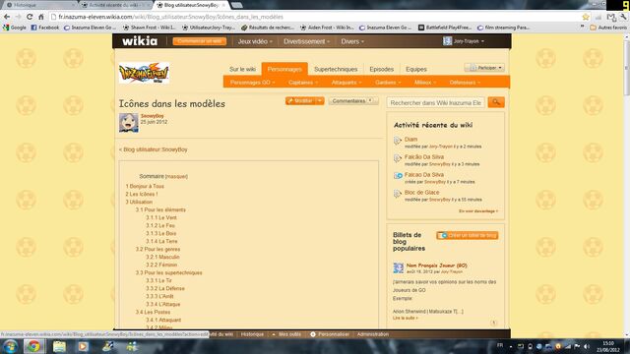Select Personnages tab
The height and width of the screenshot is (354, 630).
(284, 69)
